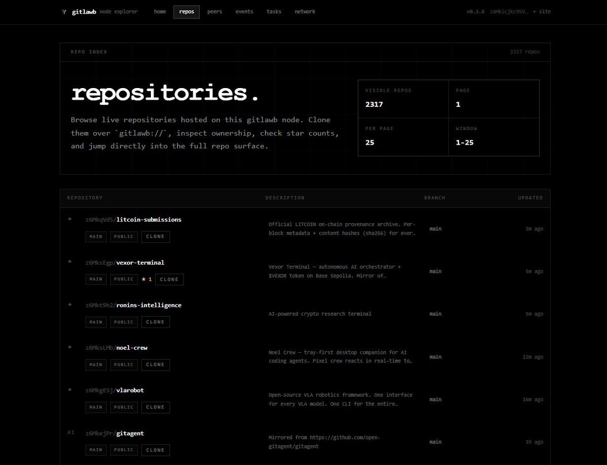Viewport: 607px width, 465px height.
Task: Click PUBLIC badge under vexor-terminal
Action: point(124,279)
